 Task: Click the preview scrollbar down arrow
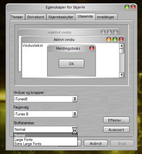click(122, 75)
